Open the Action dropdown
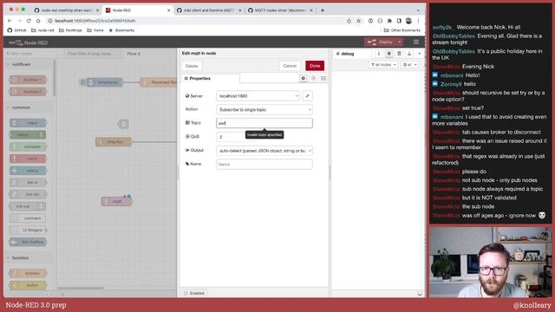 [x=264, y=110]
